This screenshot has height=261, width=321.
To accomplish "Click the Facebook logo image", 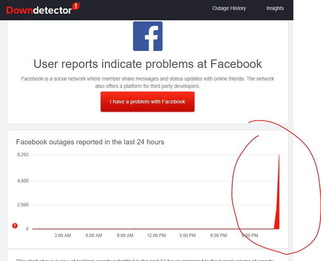I will click(x=148, y=36).
